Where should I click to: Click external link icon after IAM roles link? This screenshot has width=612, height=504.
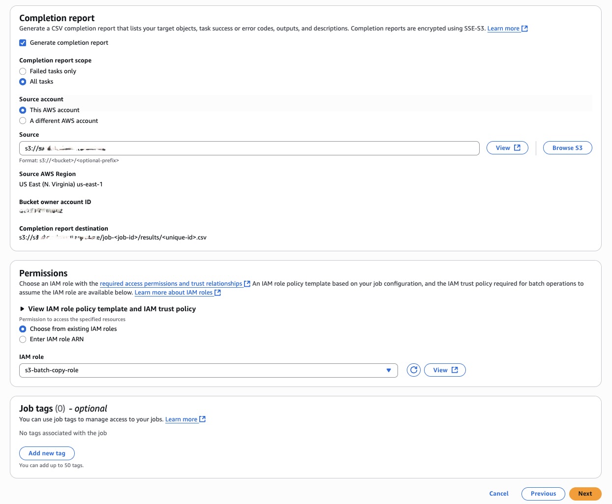[218, 293]
